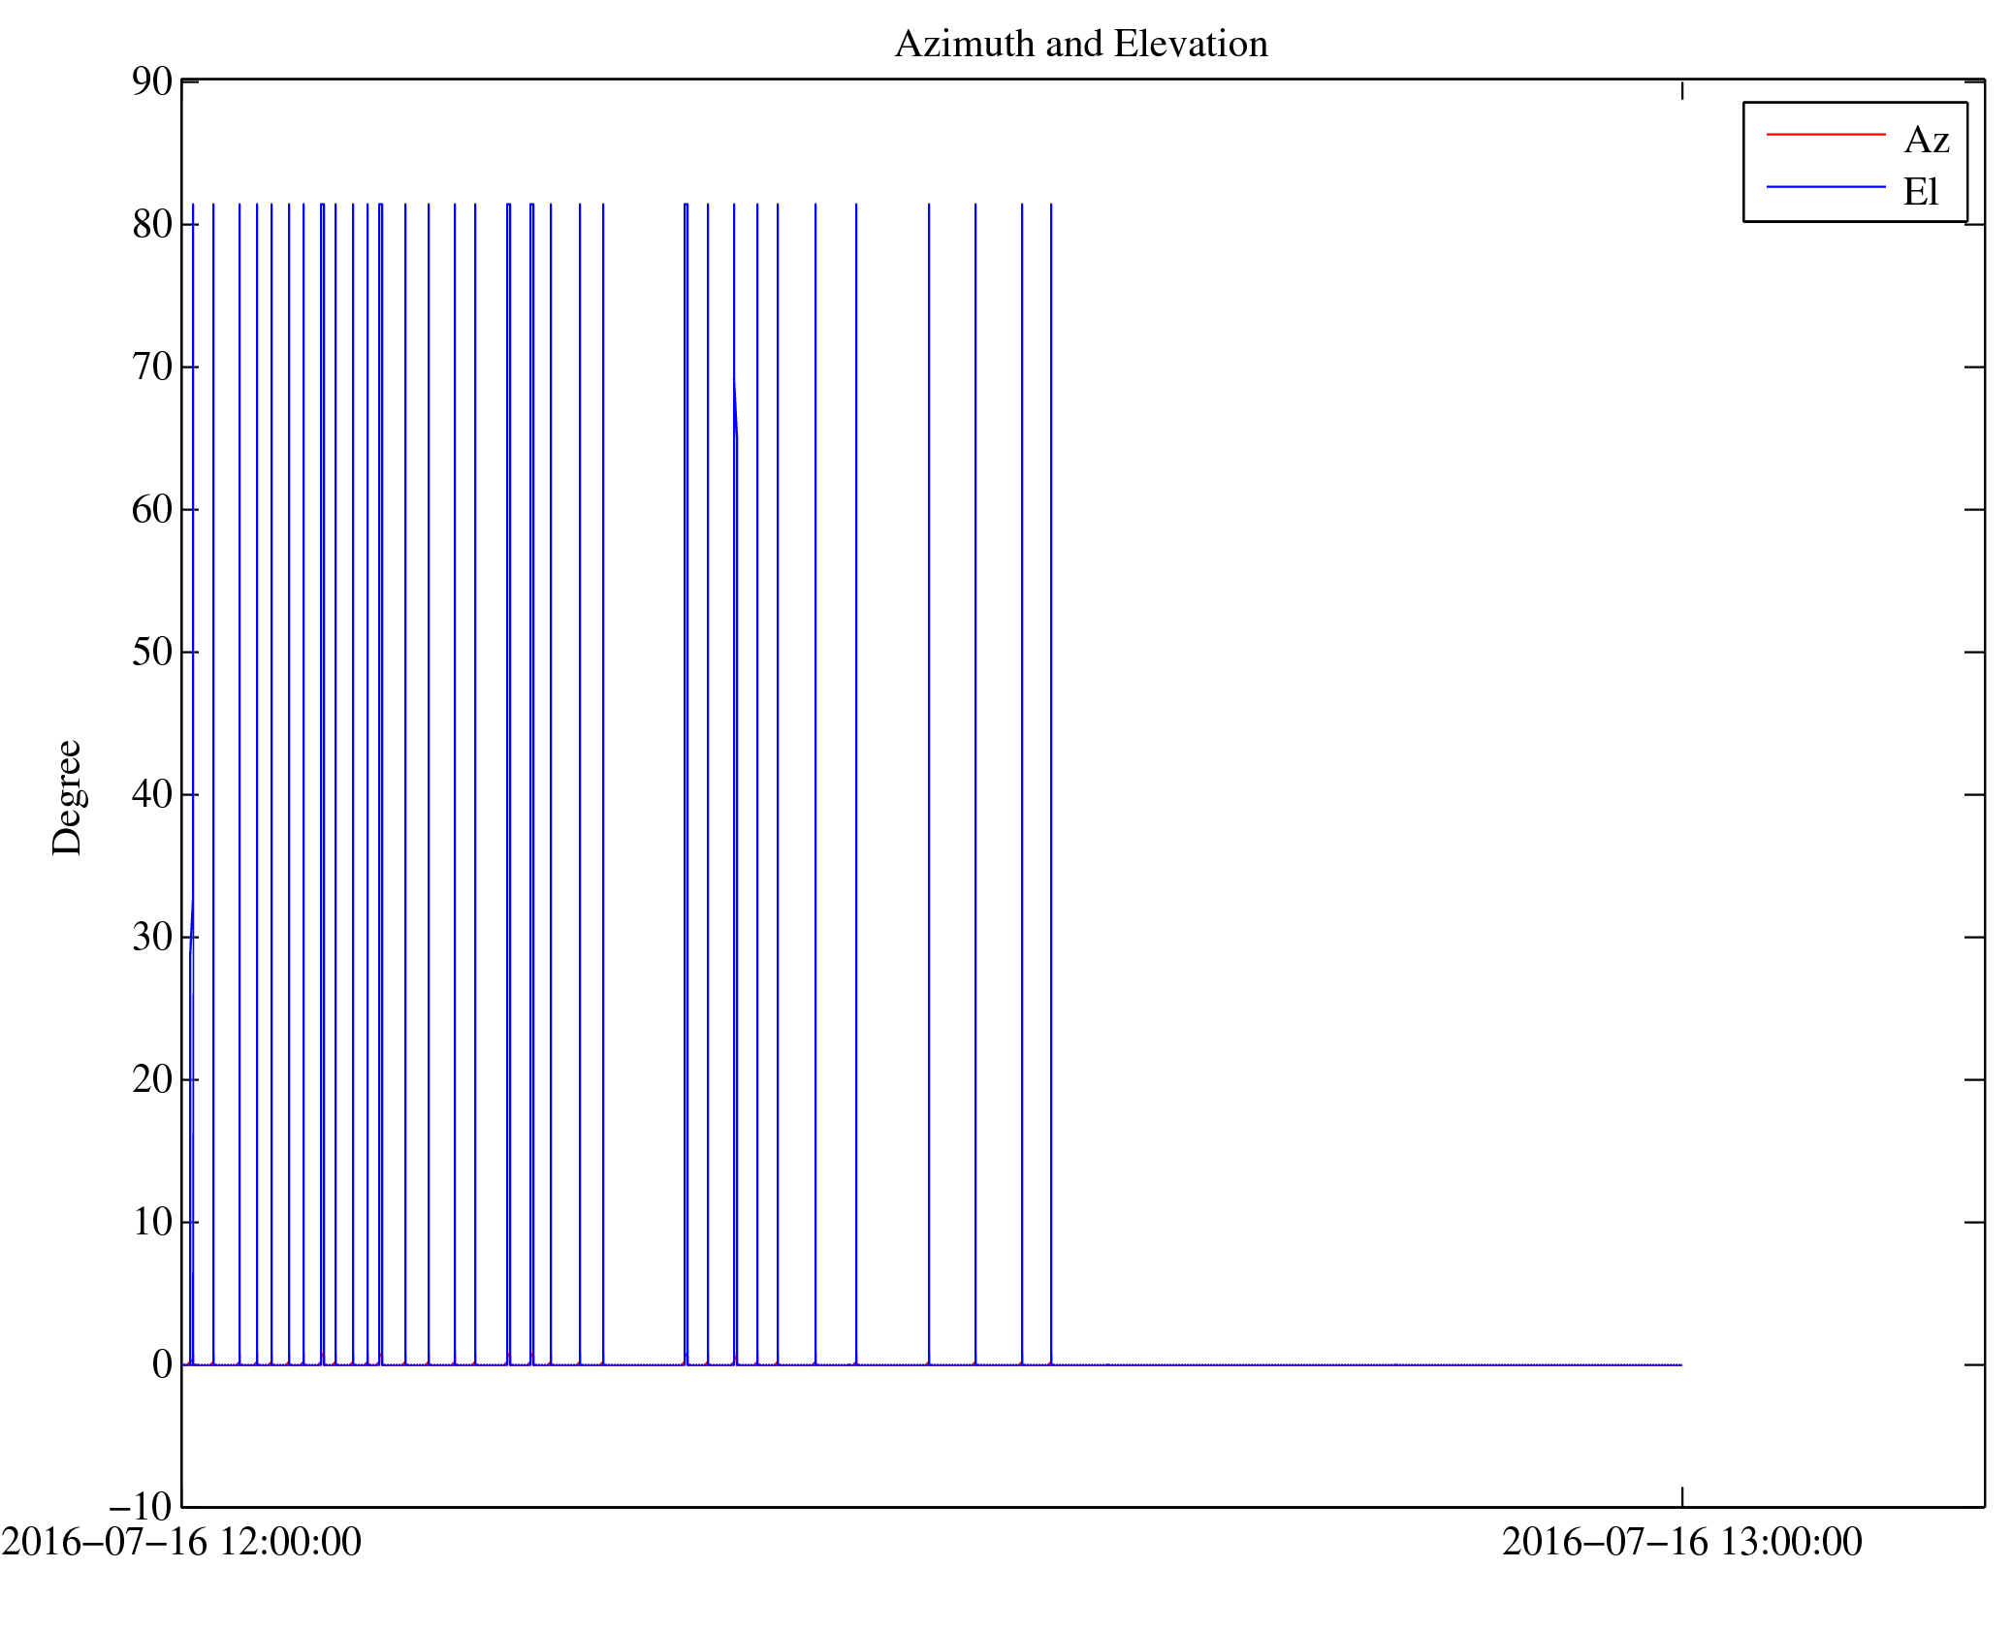The image size is (2012, 1632).
Task: Click the 90 y-axis tick label
Action: [152, 82]
